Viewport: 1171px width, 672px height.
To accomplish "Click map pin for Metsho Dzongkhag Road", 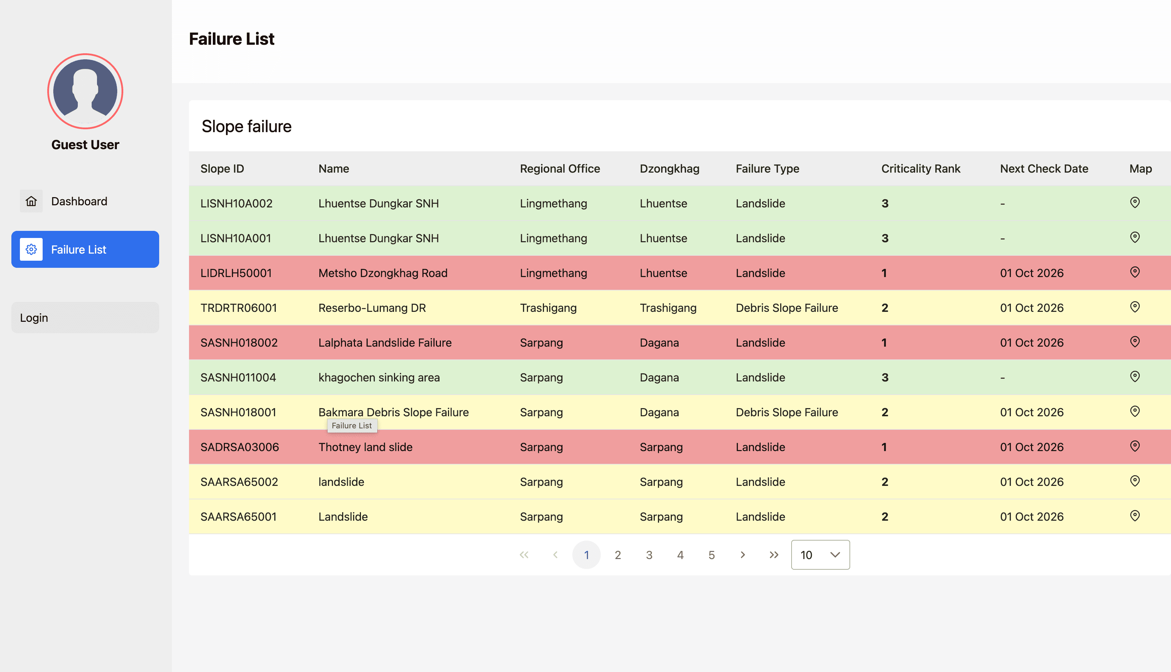I will (1134, 272).
